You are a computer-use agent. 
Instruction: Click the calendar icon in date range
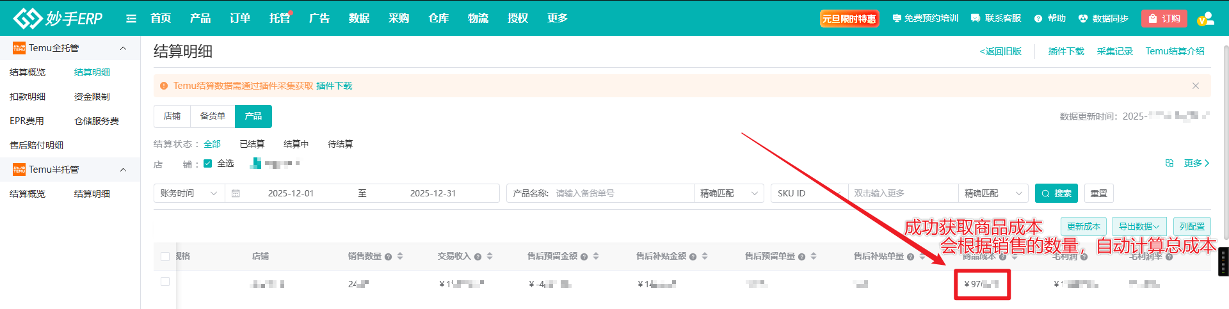236,193
